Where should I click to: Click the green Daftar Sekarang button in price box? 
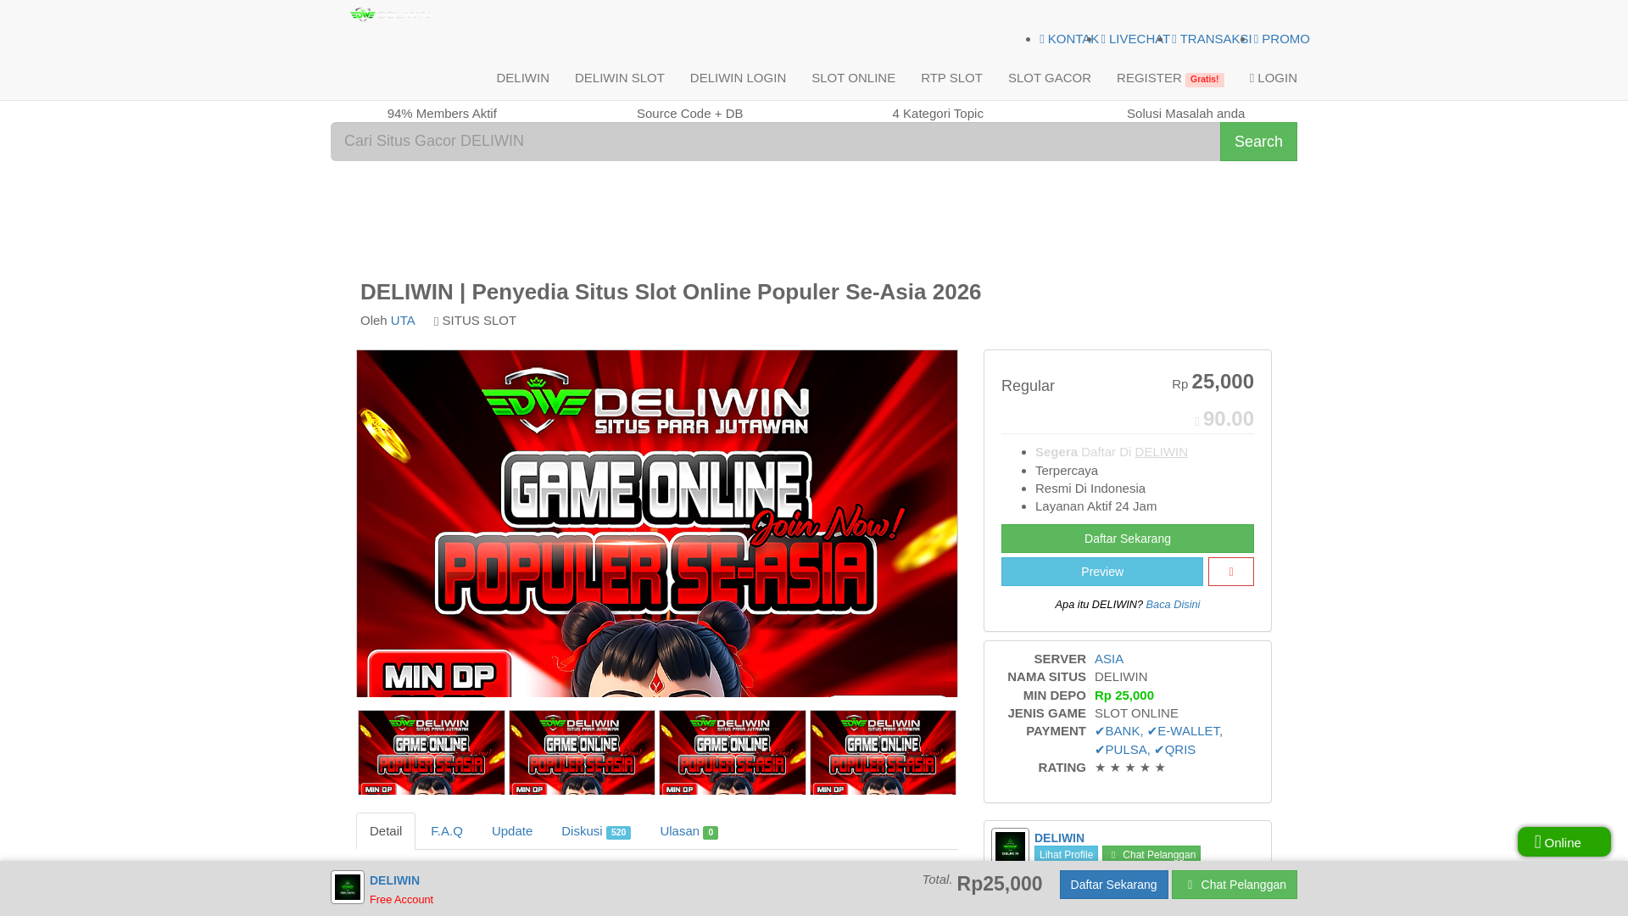(x=1127, y=539)
